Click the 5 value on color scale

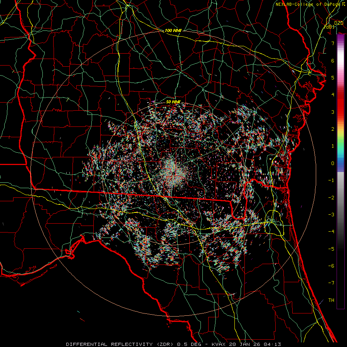pos(333,77)
